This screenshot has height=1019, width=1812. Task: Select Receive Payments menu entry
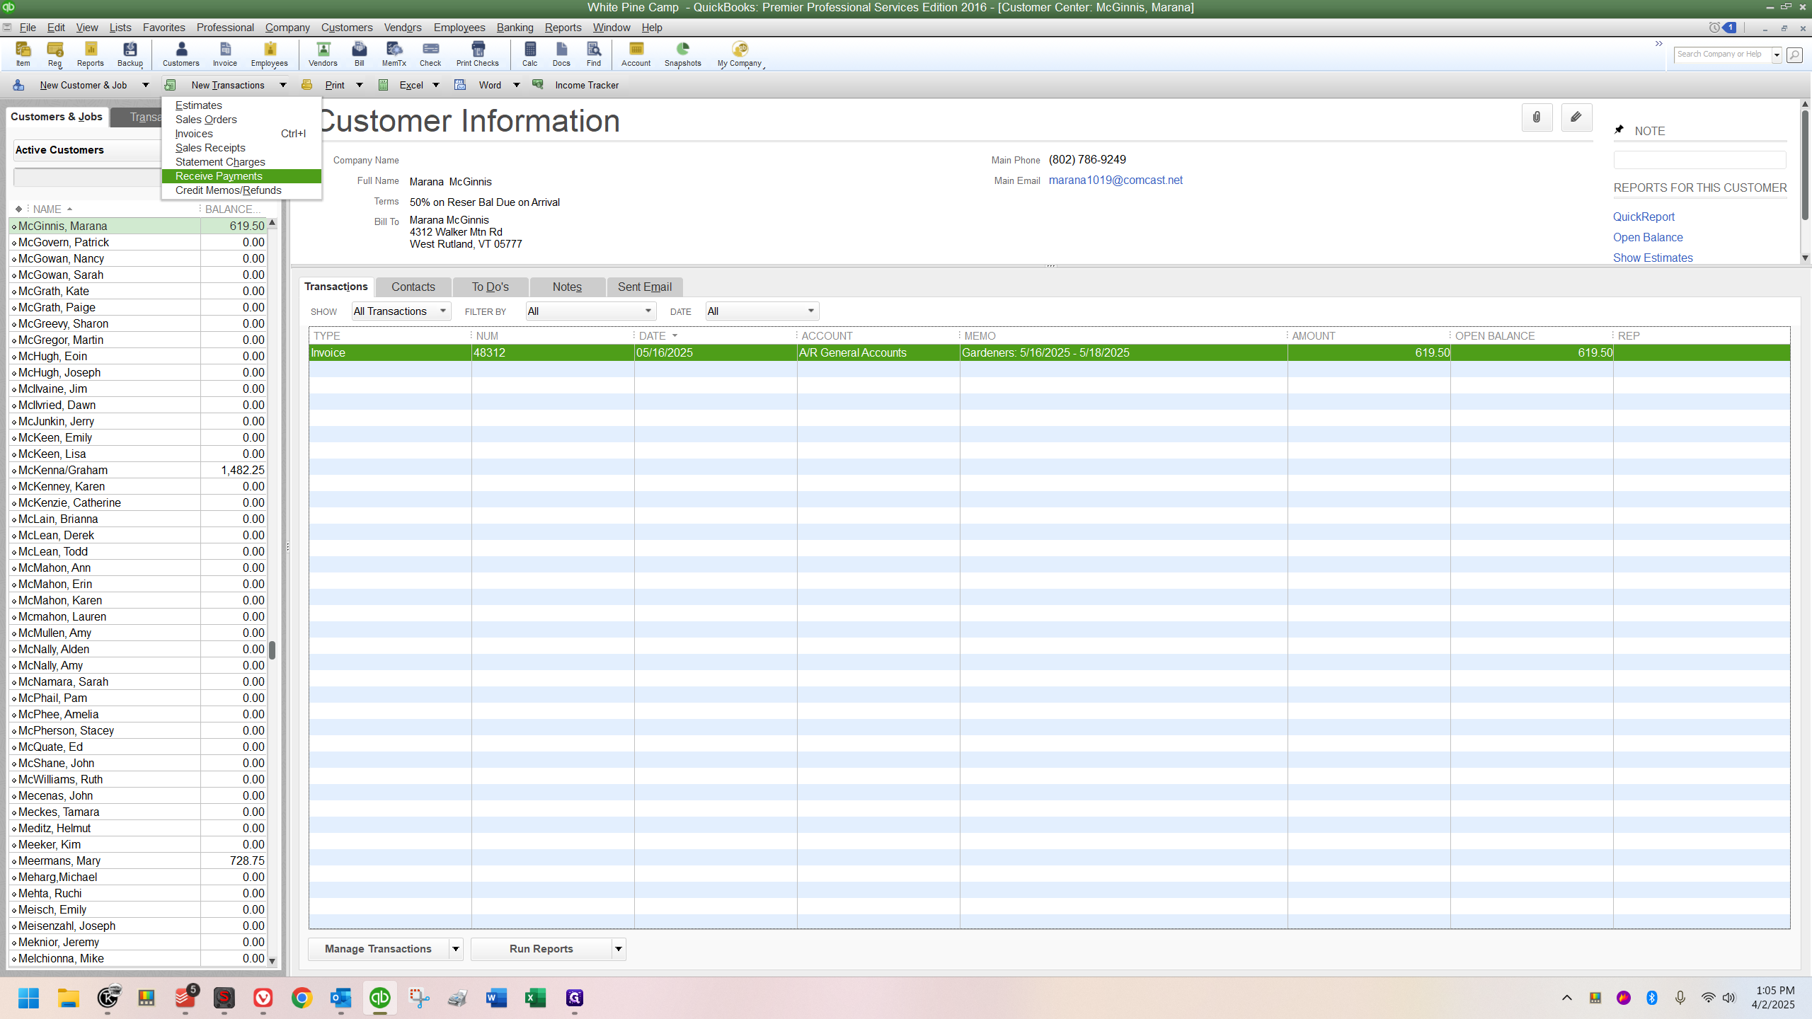click(x=241, y=176)
